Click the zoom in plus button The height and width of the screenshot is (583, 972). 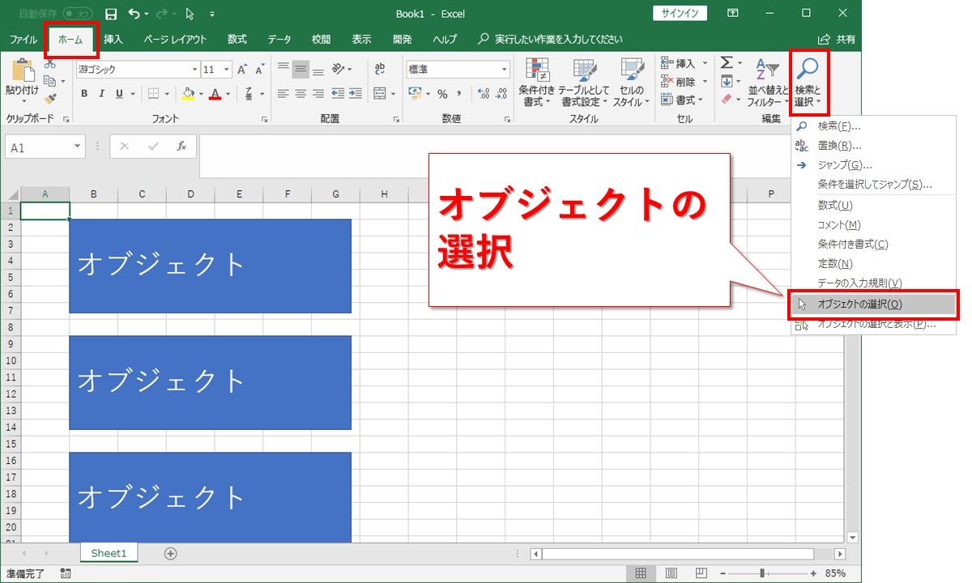(x=812, y=573)
